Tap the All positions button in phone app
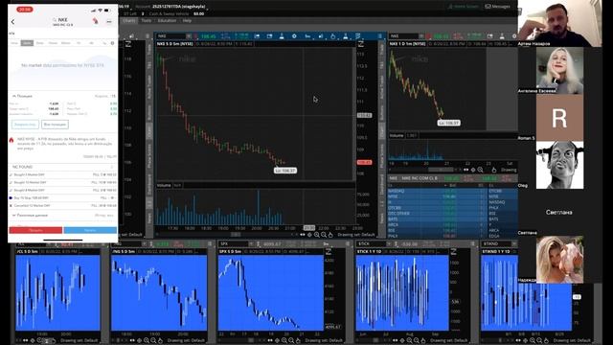This screenshot has height=345, width=613. coord(55,125)
